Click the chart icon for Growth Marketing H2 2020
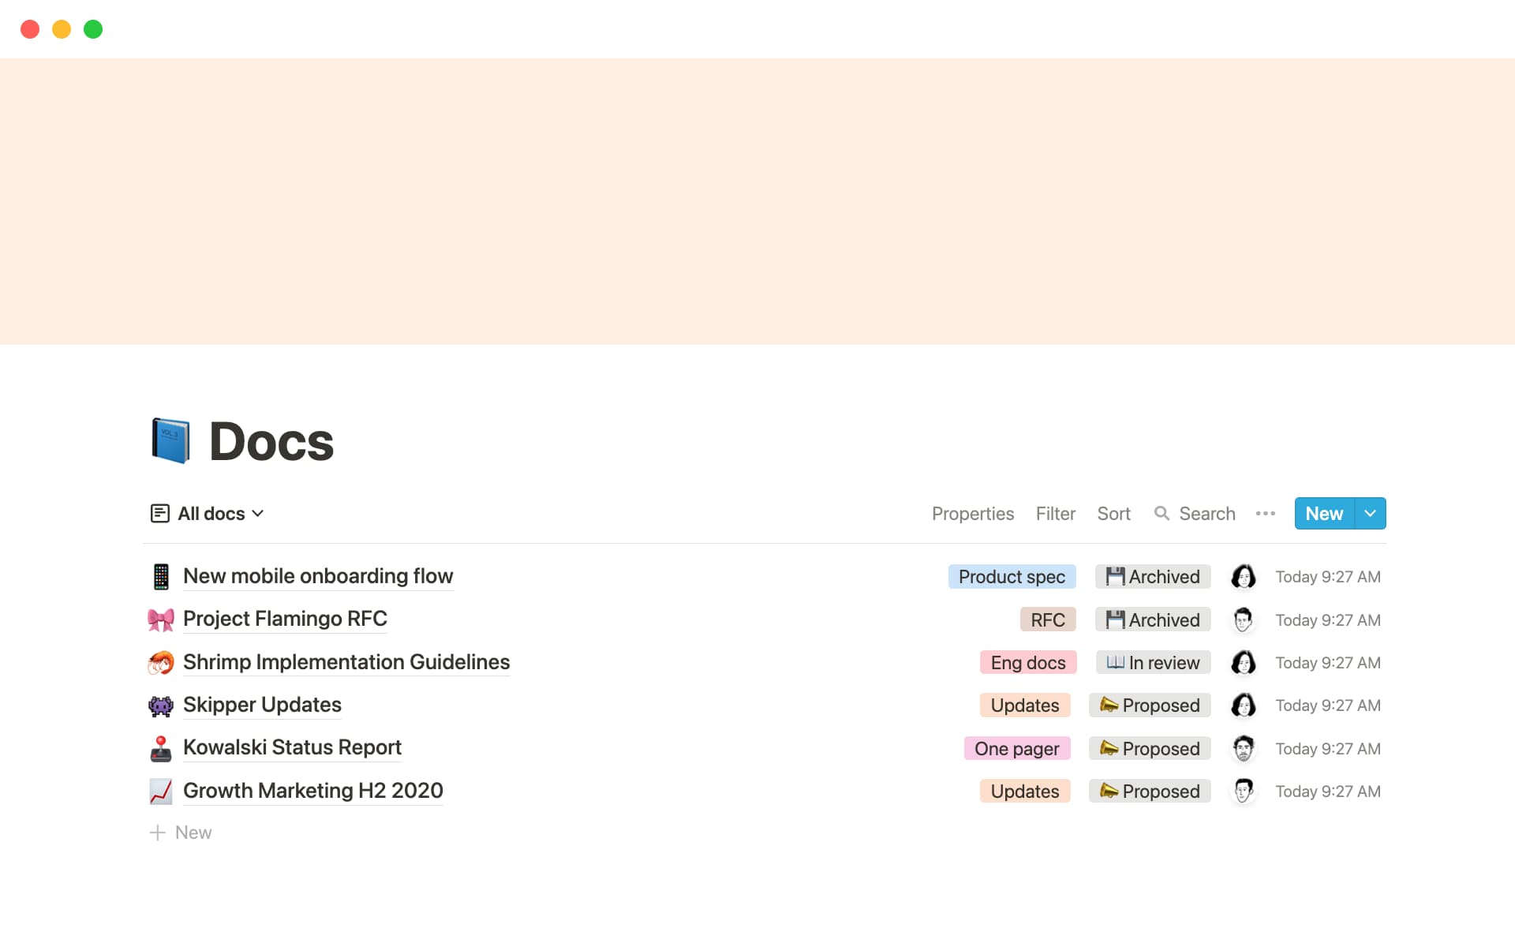 coord(161,791)
